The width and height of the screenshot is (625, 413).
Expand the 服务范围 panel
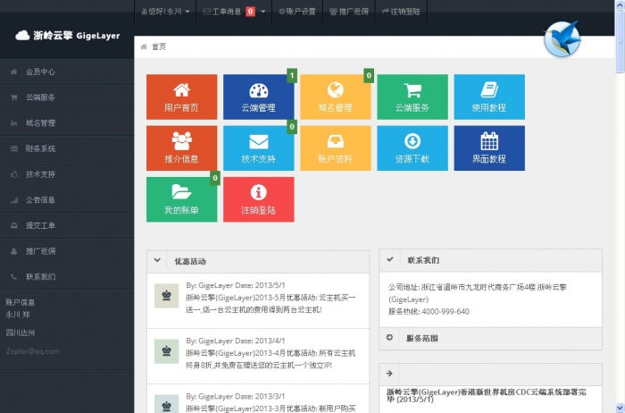point(490,339)
